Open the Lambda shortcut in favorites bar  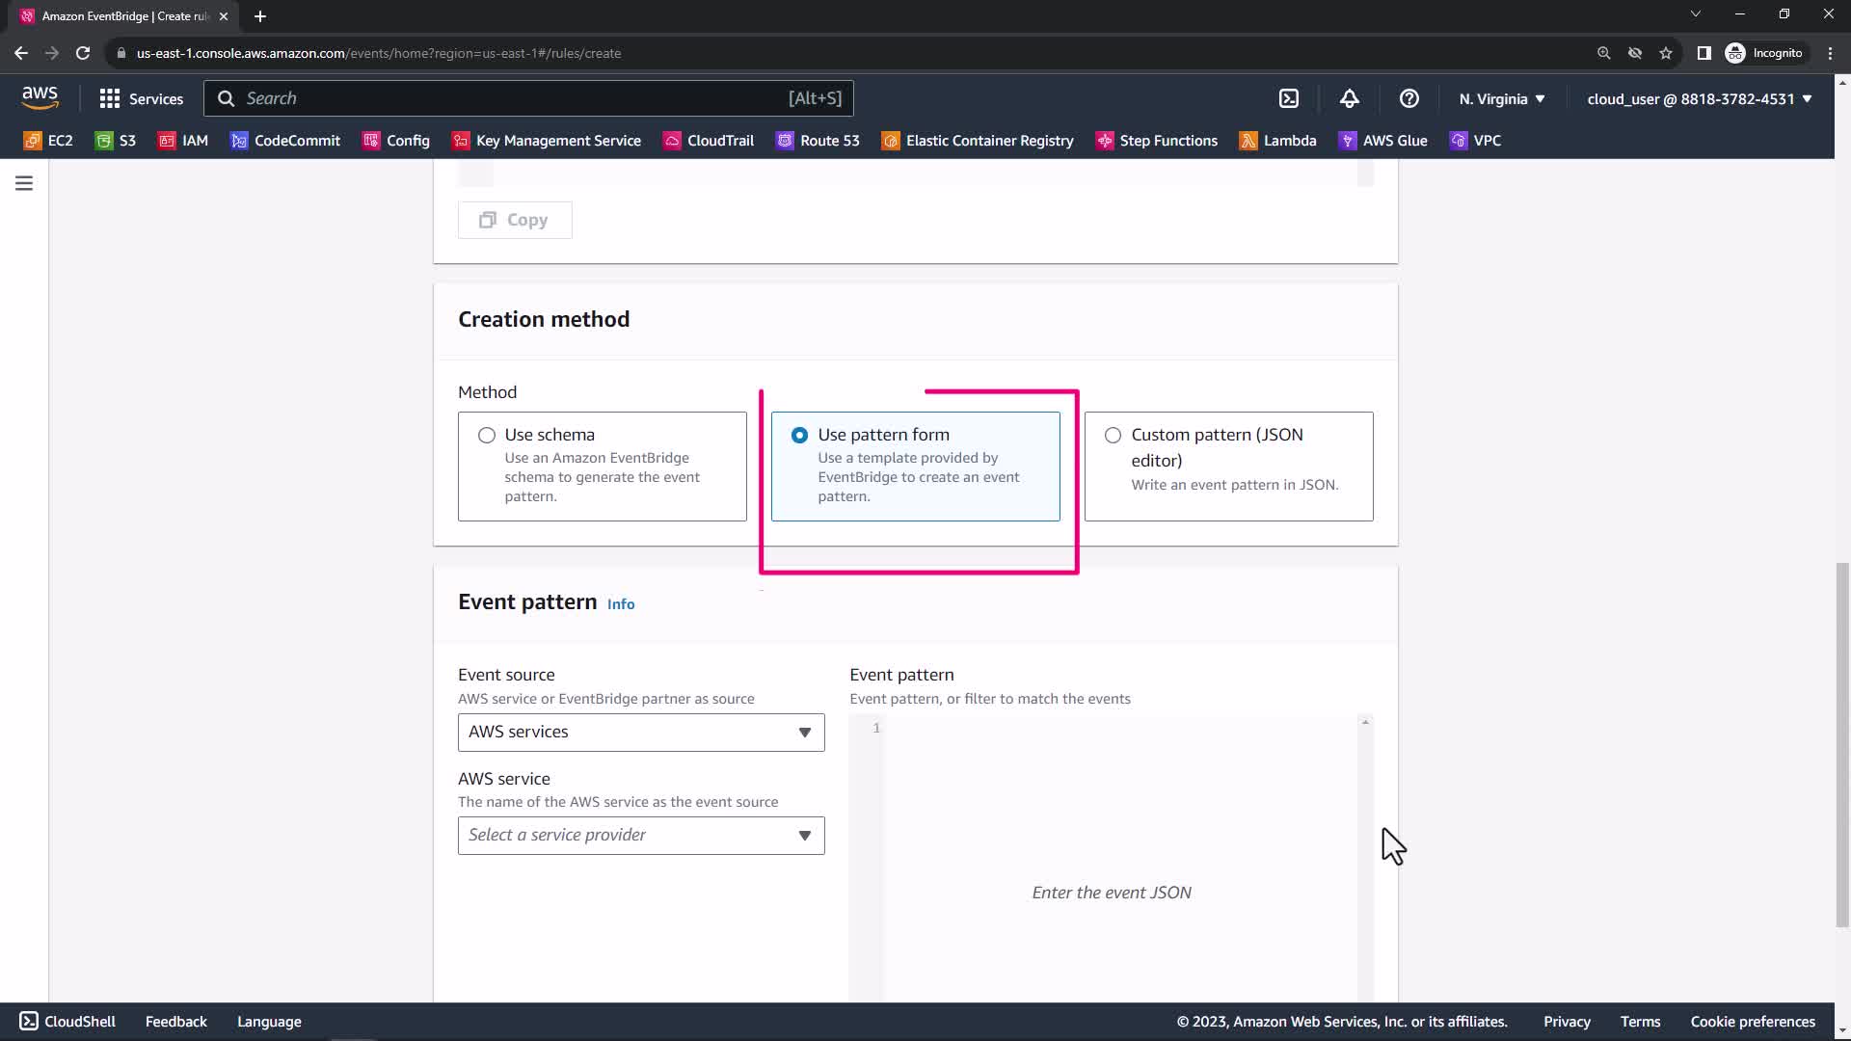pos(1277,141)
